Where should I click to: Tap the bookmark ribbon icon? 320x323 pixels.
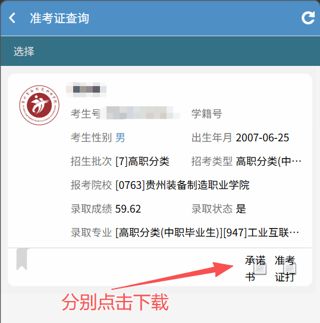click(x=22, y=259)
